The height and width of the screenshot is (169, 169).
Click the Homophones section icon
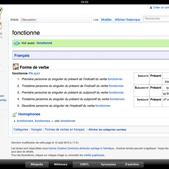click(15, 114)
